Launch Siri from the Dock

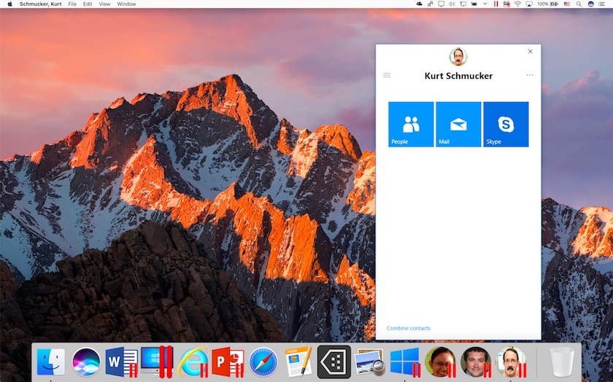pos(86,362)
